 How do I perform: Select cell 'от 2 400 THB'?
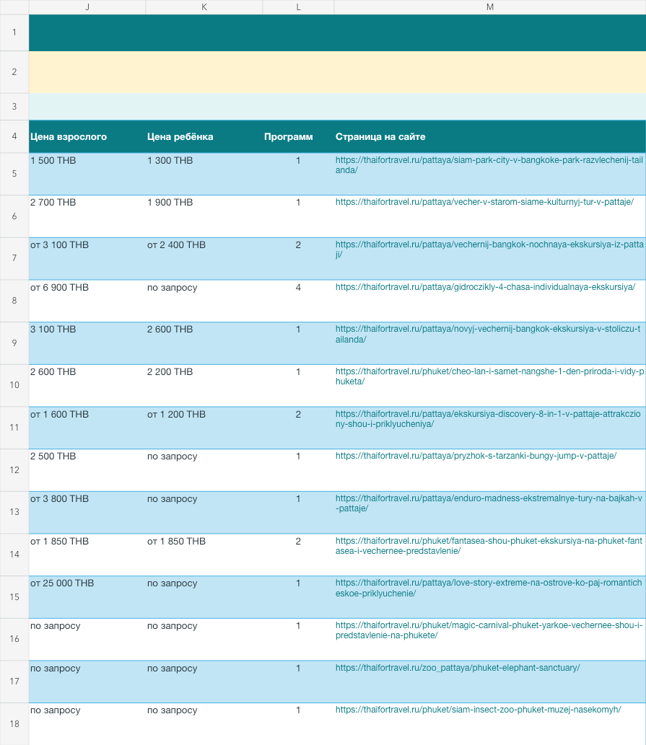coord(204,258)
